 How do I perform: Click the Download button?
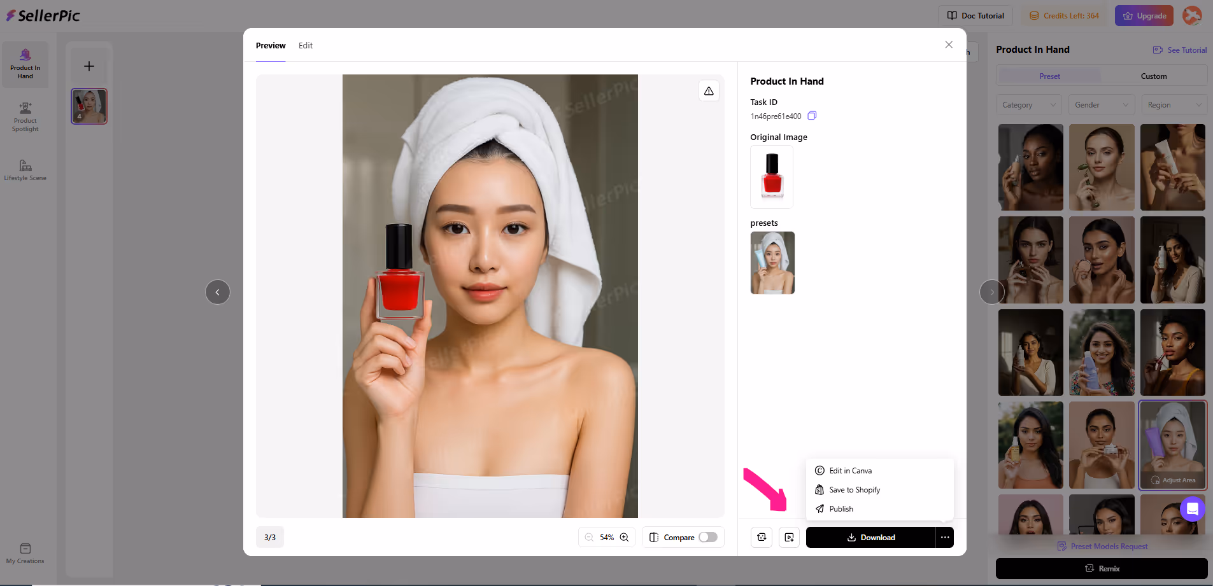pos(870,538)
